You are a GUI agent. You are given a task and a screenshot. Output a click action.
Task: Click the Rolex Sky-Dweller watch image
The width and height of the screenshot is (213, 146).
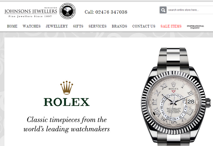[x=176, y=97]
